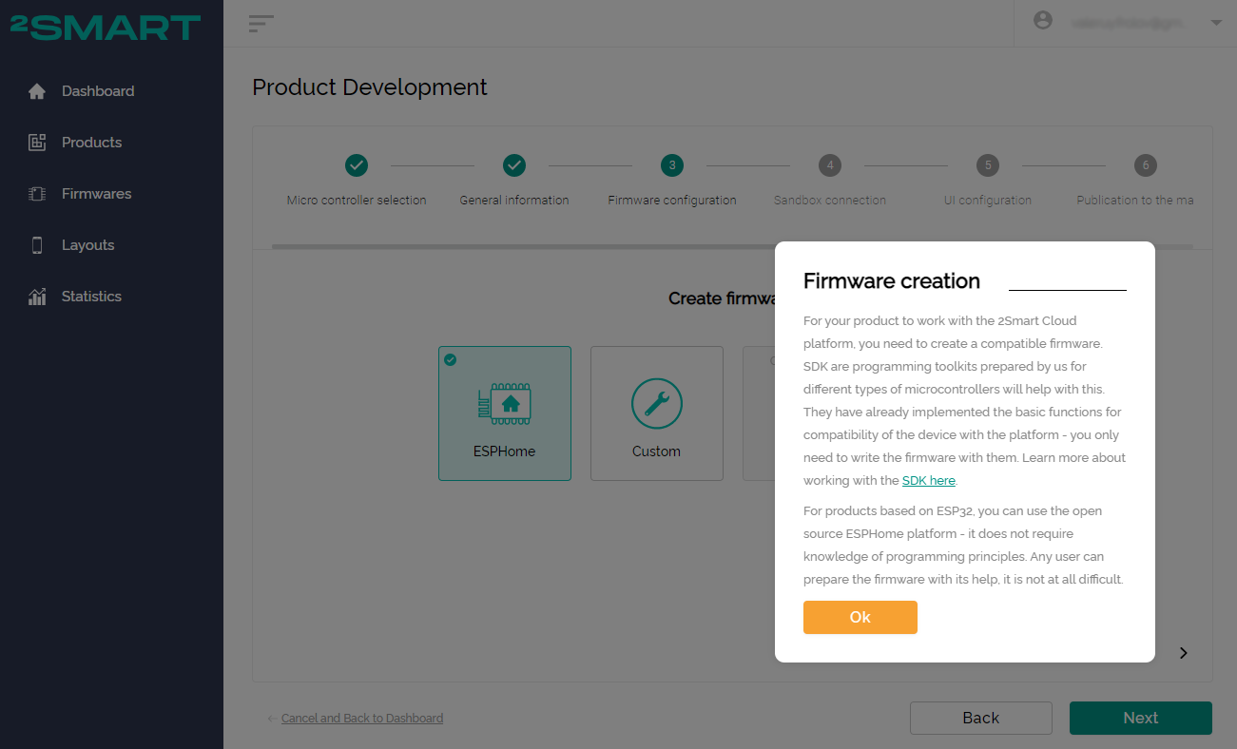
Task: Click the Layouts phone icon
Action: [37, 245]
